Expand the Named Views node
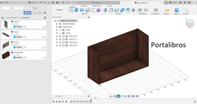The image size is (197, 104). tap(57, 27)
